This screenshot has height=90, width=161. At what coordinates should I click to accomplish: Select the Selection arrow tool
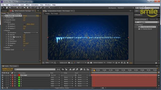click(4, 8)
